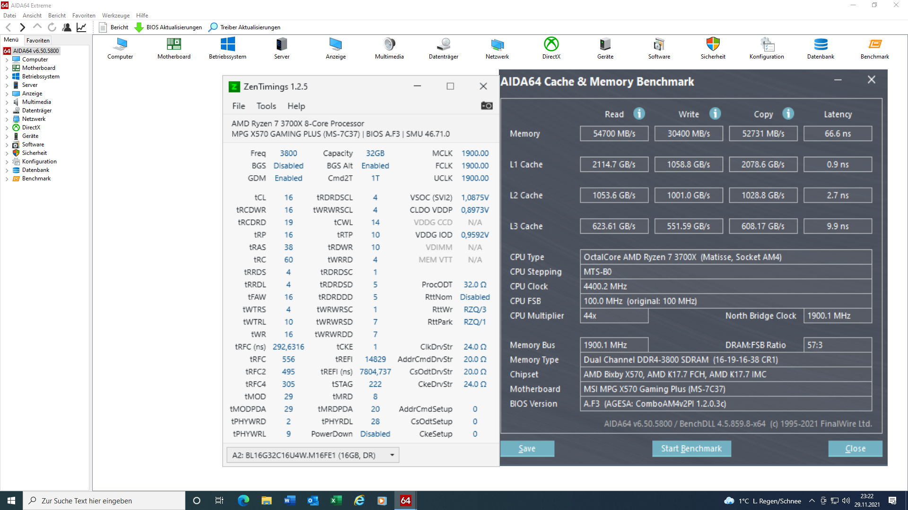Screen dimensions: 908x510
Task: Expand the Multimedia entry in the sidebar
Action: tap(7, 102)
